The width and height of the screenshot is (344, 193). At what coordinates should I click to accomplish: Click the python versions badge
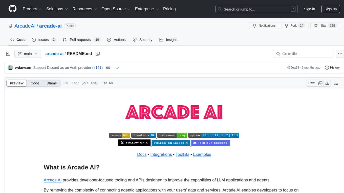[214, 135]
